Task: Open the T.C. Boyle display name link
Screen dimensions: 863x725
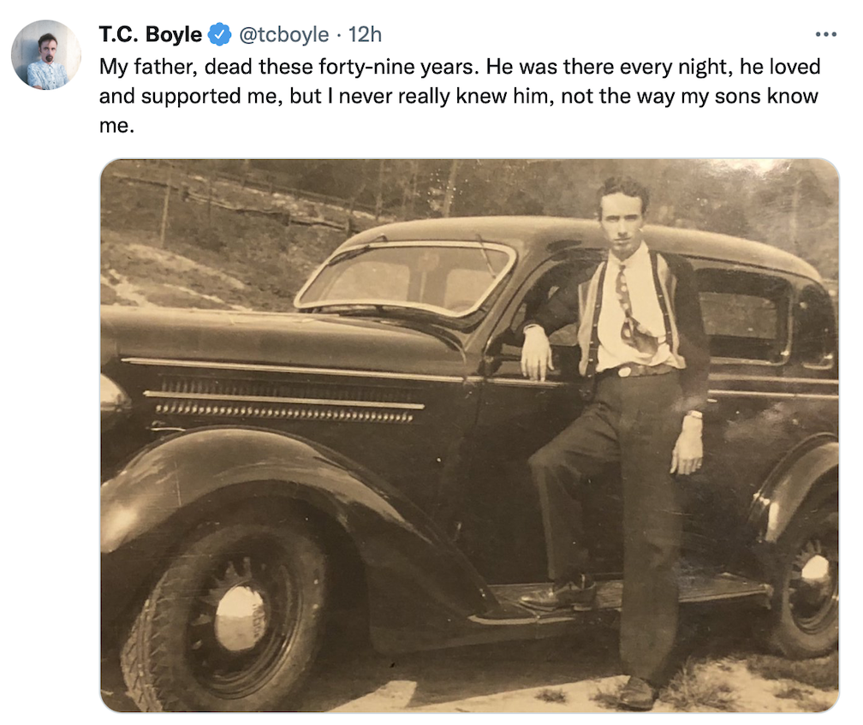Action: tap(151, 35)
